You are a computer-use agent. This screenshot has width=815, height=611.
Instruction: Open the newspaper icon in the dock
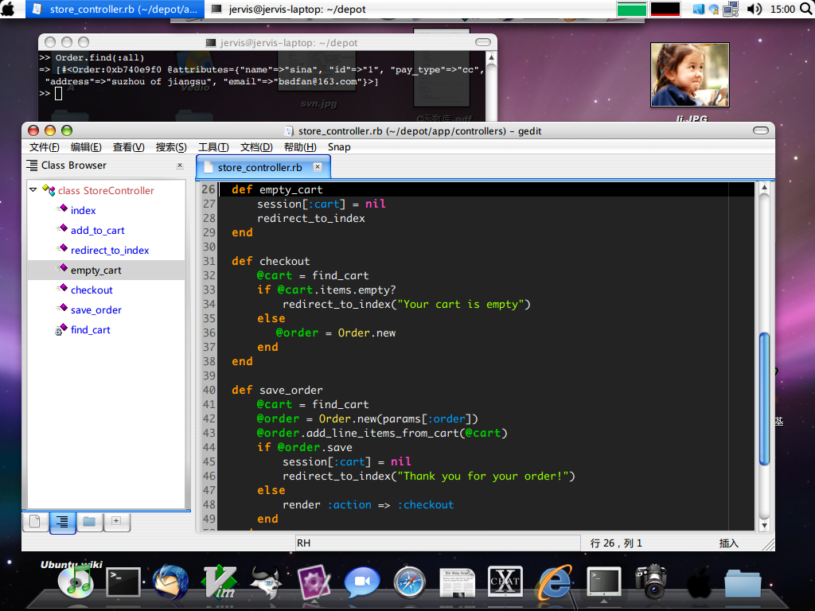(457, 582)
